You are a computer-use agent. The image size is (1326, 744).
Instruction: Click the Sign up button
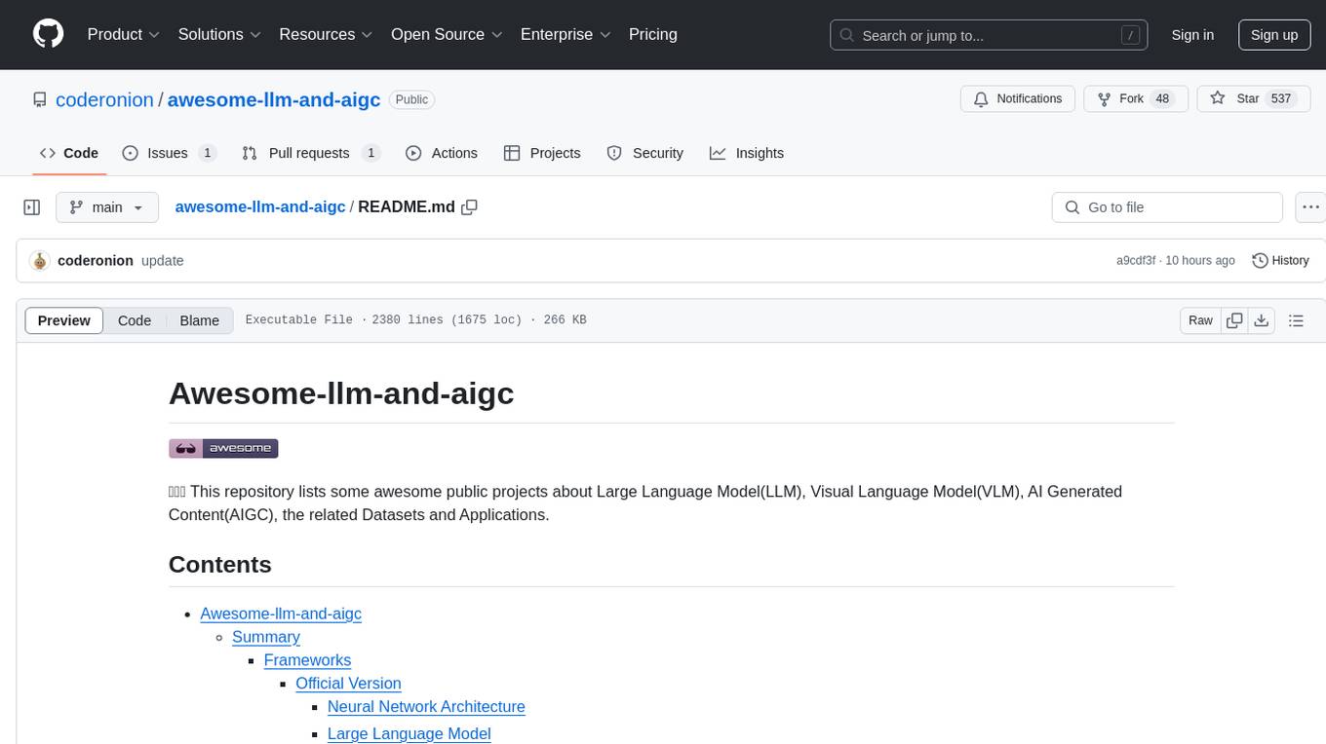coord(1274,35)
